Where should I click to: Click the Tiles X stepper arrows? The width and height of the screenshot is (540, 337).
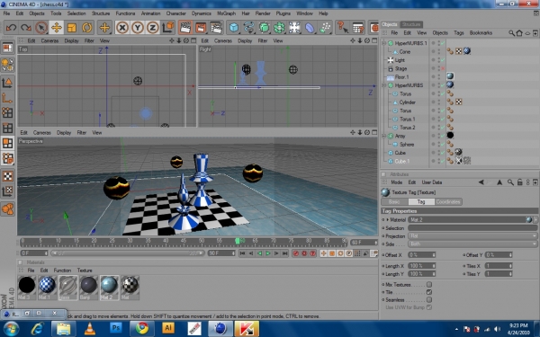point(510,266)
